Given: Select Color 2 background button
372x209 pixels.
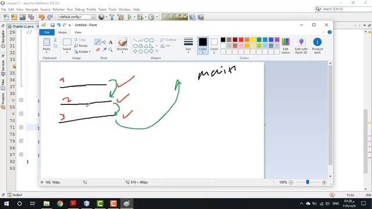Looking at the screenshot, I should pos(214,46).
